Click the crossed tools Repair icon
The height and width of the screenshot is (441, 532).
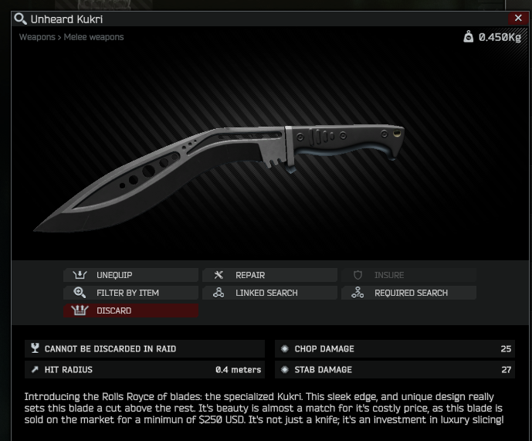point(219,275)
